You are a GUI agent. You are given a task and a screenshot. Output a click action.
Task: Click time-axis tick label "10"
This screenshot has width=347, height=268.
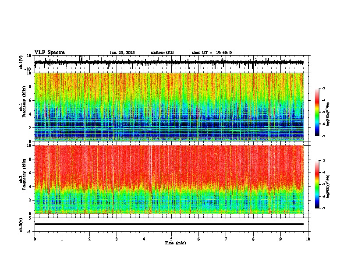pos(308,239)
